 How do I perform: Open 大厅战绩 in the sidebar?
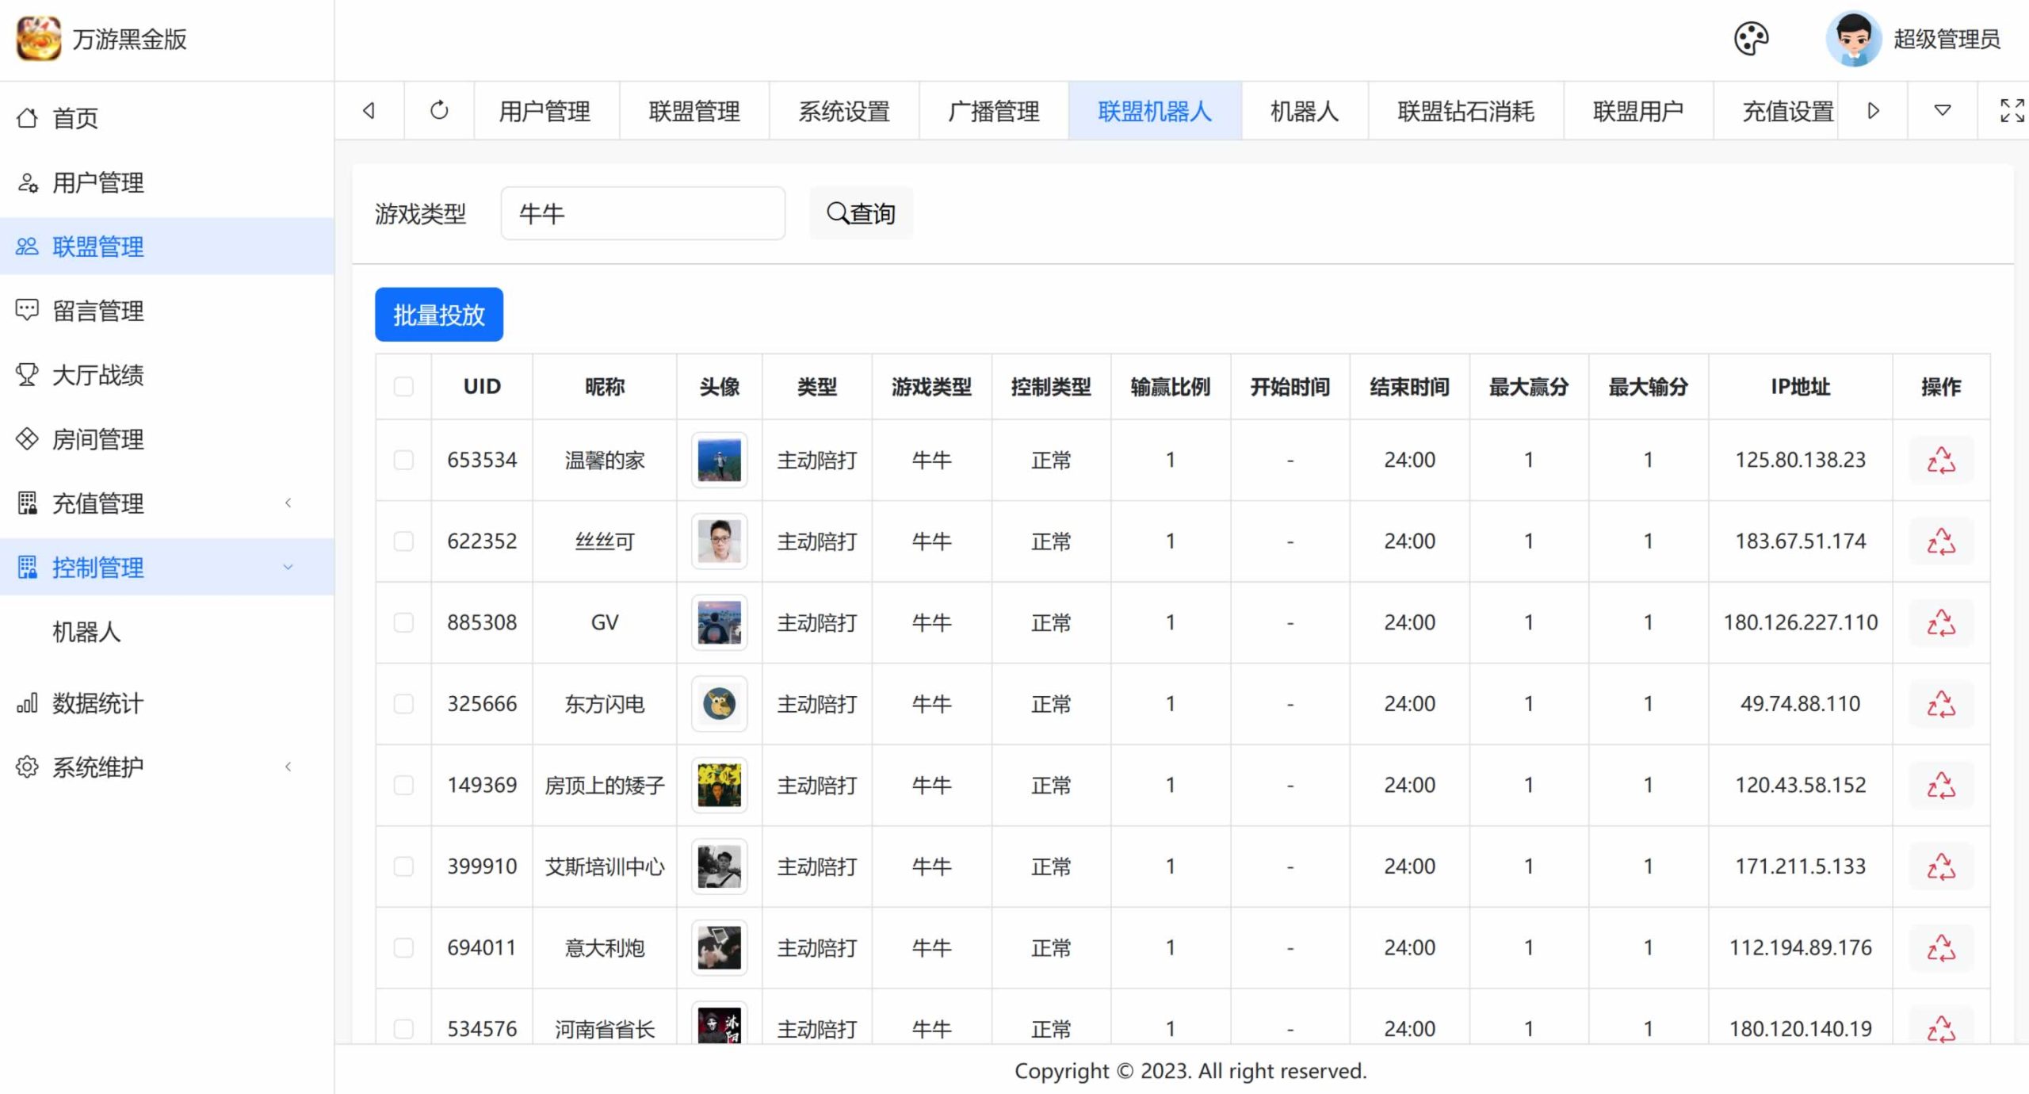pyautogui.click(x=166, y=375)
